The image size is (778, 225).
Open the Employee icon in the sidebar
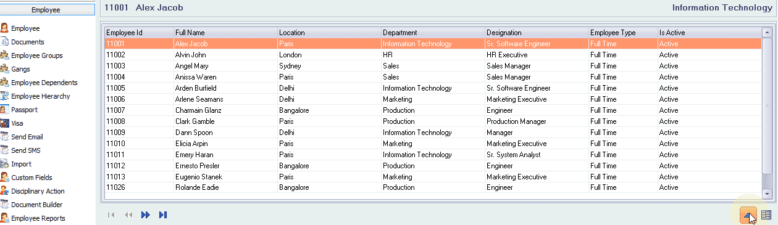[5, 28]
